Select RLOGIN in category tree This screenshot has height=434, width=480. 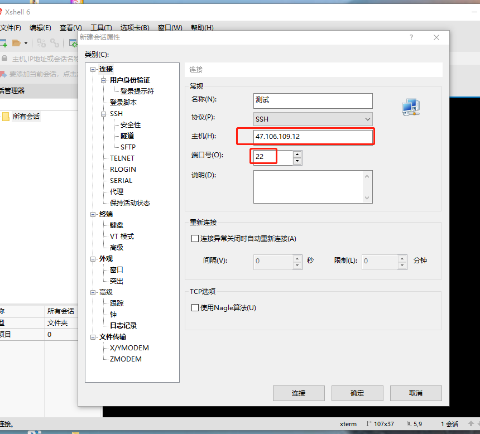[123, 170]
